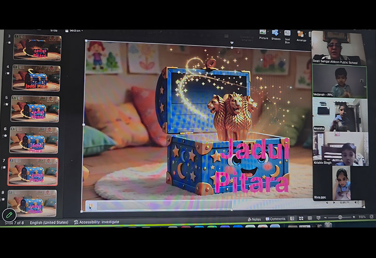Click English (United States) language indicator
The image size is (376, 258).
pos(49,222)
